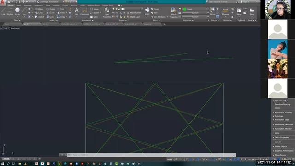This screenshot has height=166, width=295.
Task: Open a new drawing tab with plus
Action: pos(164,24)
